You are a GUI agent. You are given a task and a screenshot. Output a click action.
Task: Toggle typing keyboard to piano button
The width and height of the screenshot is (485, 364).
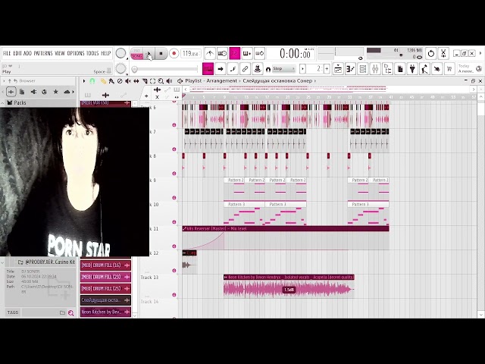click(208, 69)
